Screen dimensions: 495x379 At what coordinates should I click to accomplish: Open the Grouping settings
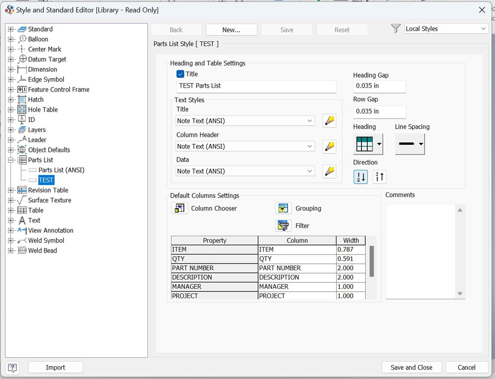[x=283, y=208]
